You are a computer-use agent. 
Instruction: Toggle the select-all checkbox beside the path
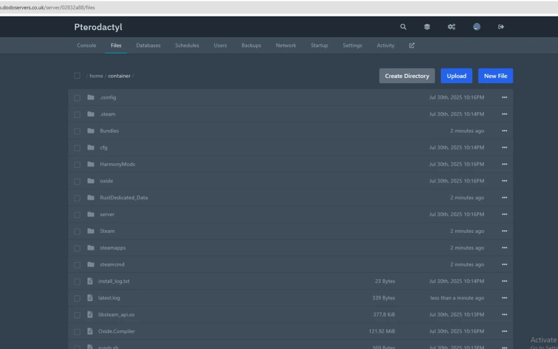click(77, 76)
